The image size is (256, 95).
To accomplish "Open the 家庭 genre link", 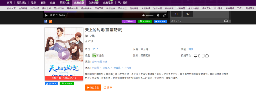I will tap(105, 62).
